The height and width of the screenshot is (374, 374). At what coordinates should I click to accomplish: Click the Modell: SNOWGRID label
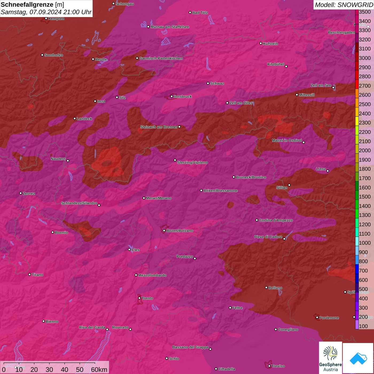click(x=344, y=5)
